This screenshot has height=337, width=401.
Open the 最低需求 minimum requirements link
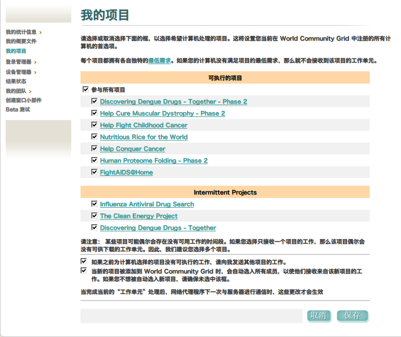tap(159, 61)
